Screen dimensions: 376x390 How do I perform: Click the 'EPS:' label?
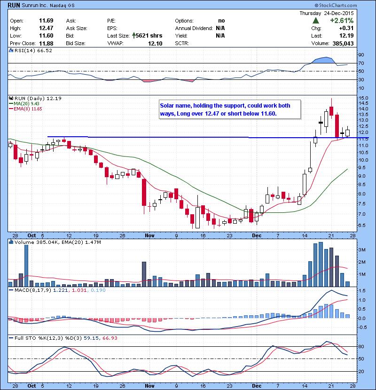point(112,28)
